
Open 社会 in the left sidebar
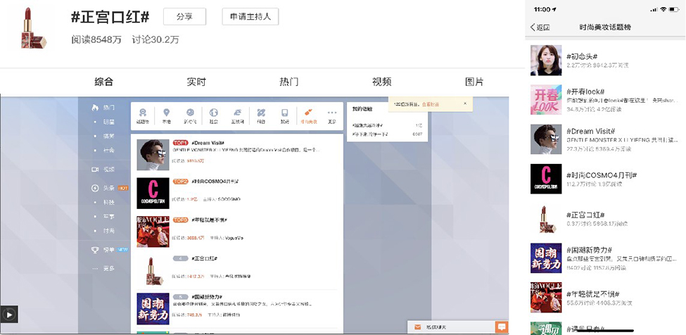(108, 151)
